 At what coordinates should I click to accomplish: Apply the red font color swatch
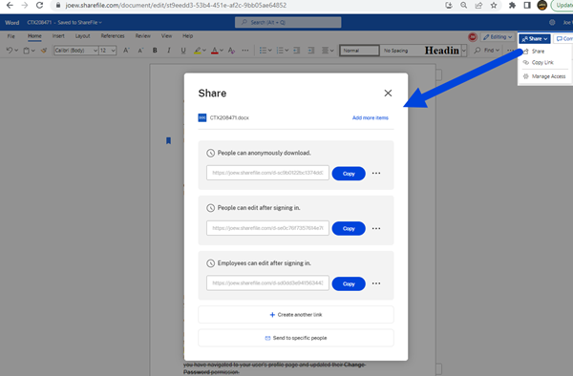tap(215, 51)
